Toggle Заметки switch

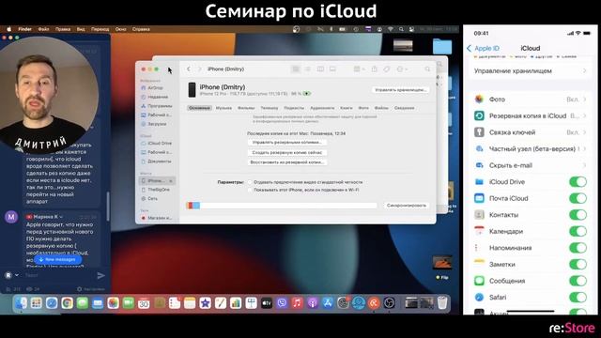(578, 264)
